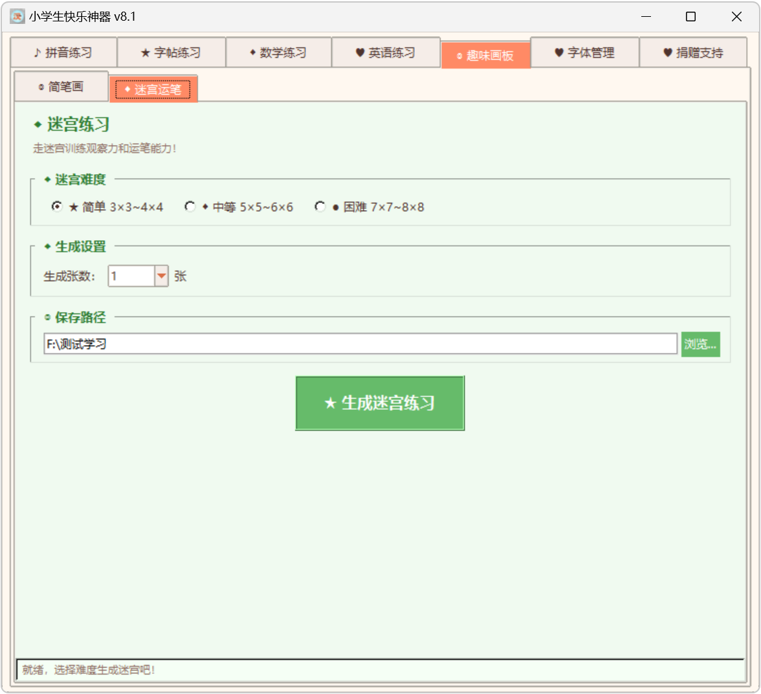The image size is (761, 694).
Task: Expand the 生成张数 dropdown arrow
Action: (162, 276)
